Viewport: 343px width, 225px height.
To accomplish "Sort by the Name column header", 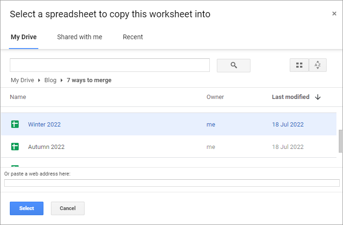I will [x=18, y=97].
